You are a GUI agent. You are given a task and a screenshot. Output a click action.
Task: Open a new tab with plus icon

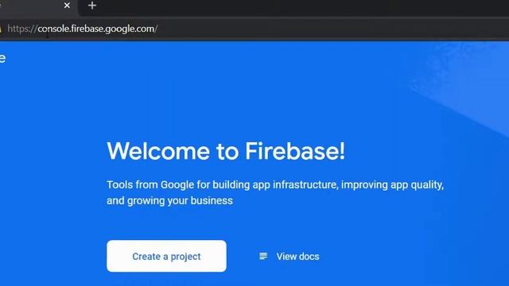pos(92,6)
